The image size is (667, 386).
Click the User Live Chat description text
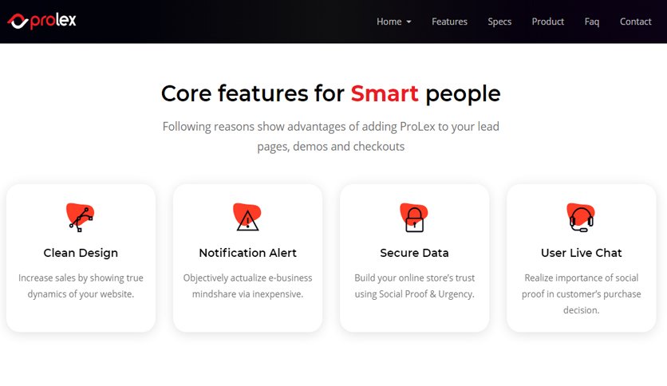pos(581,293)
